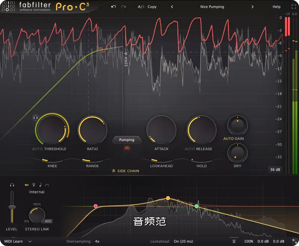This screenshot has width=299, height=246.
Task: Click the red icon below Pumping
Action: point(127,149)
